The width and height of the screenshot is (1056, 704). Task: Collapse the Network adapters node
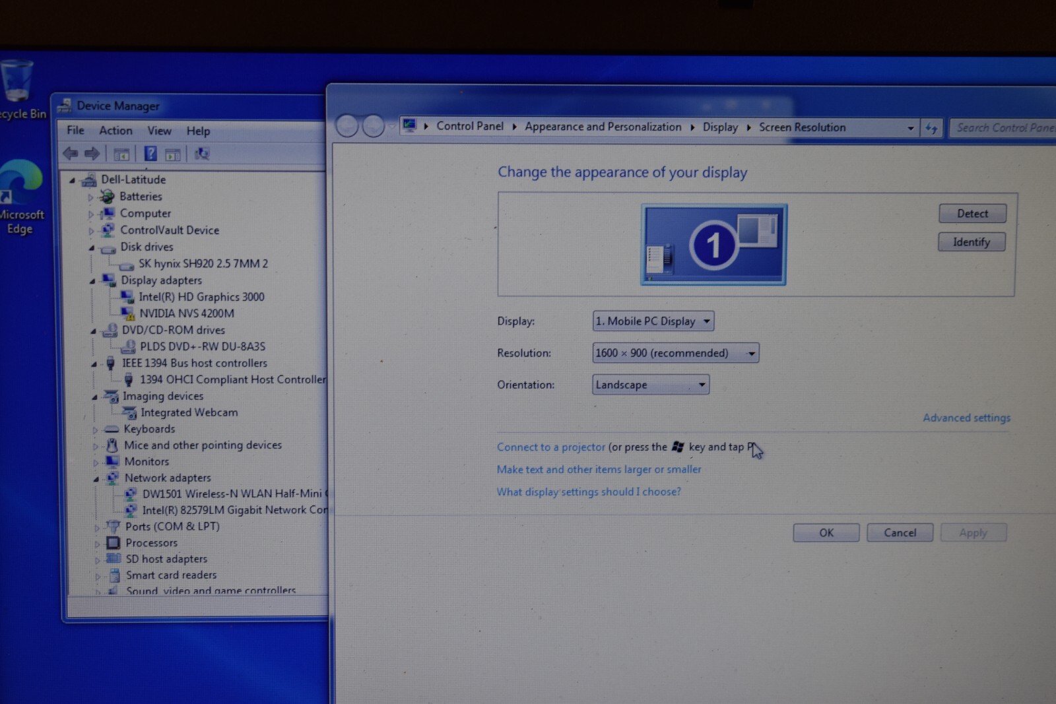click(96, 478)
